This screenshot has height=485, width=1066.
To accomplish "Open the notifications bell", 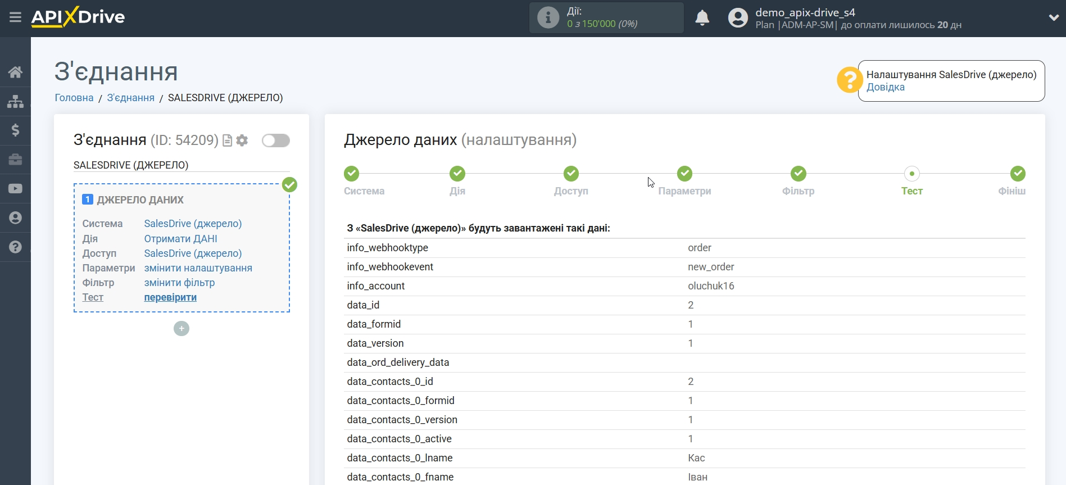I will click(702, 18).
